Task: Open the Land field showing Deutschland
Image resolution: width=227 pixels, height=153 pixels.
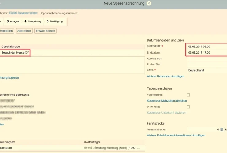Action: pos(206,70)
